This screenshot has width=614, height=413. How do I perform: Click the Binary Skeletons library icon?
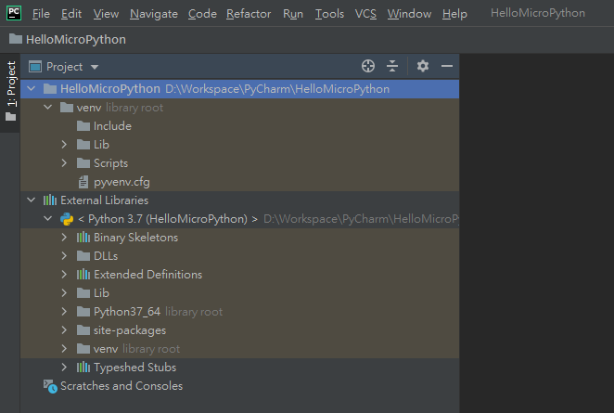[x=83, y=237]
